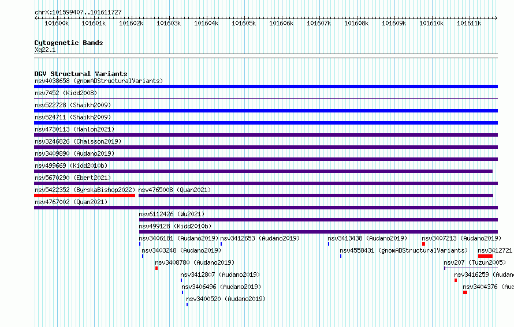This screenshot has width=514, height=327.
Task: Click purple bar under nsv4767002
Action: pyautogui.click(x=266, y=208)
